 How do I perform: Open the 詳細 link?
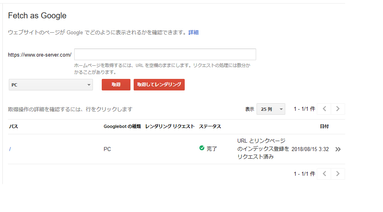(193, 32)
